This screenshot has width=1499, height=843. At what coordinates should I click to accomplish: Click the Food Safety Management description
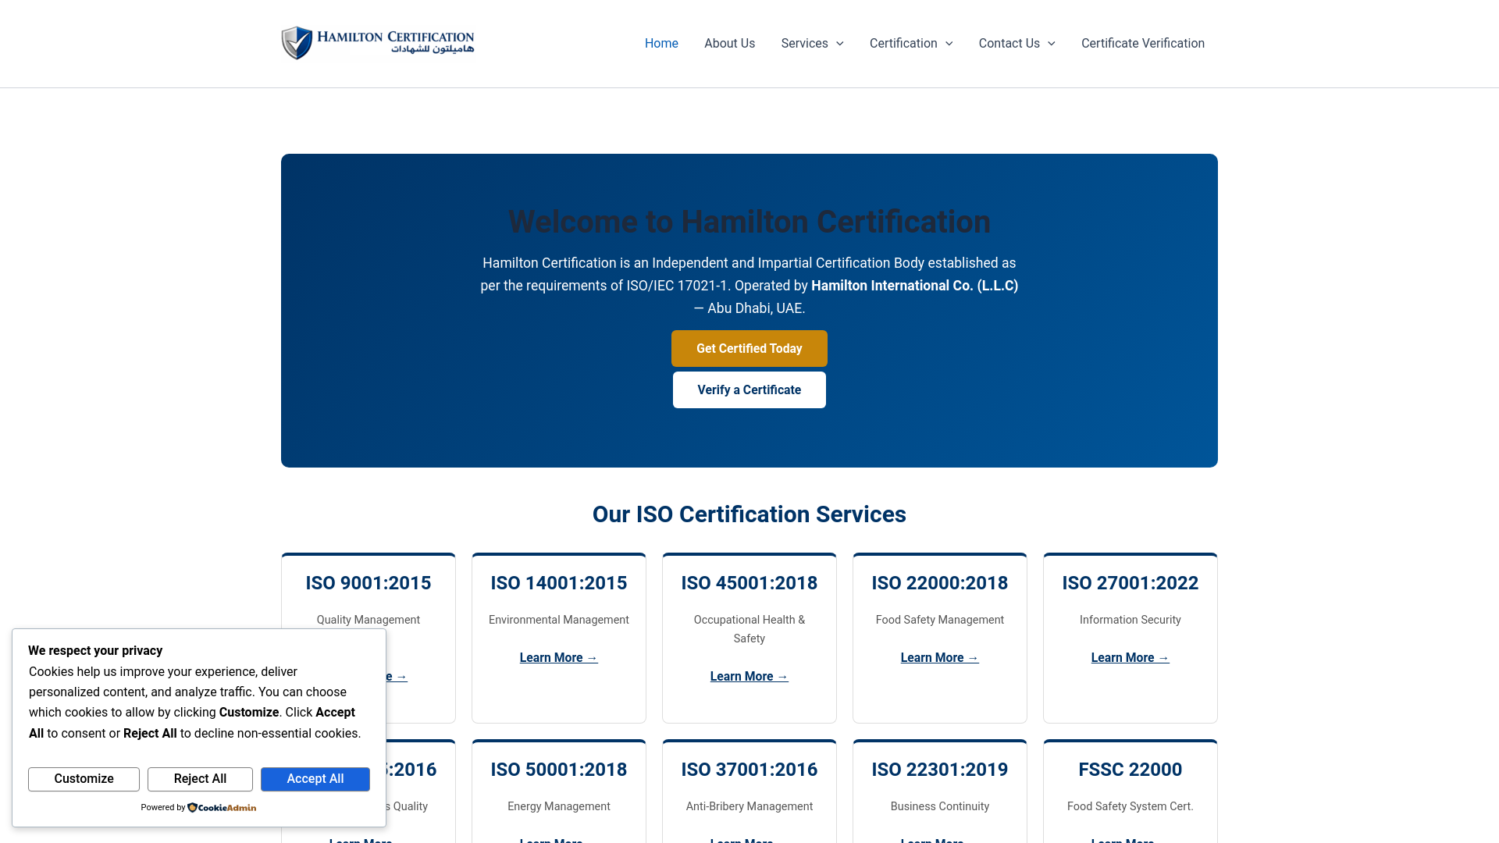click(940, 620)
